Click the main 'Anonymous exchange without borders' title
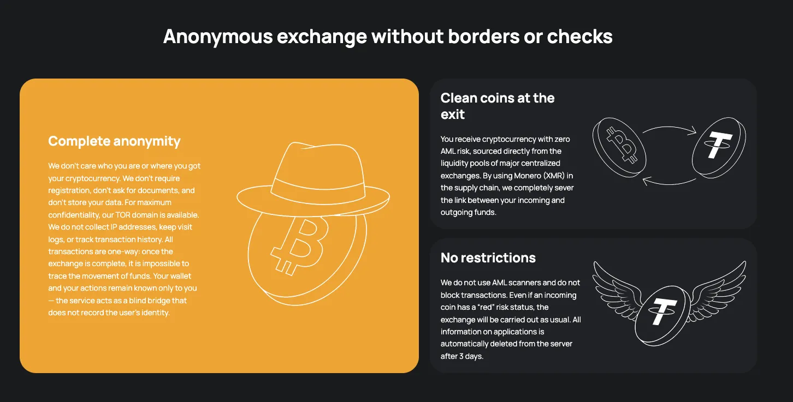 pos(388,37)
